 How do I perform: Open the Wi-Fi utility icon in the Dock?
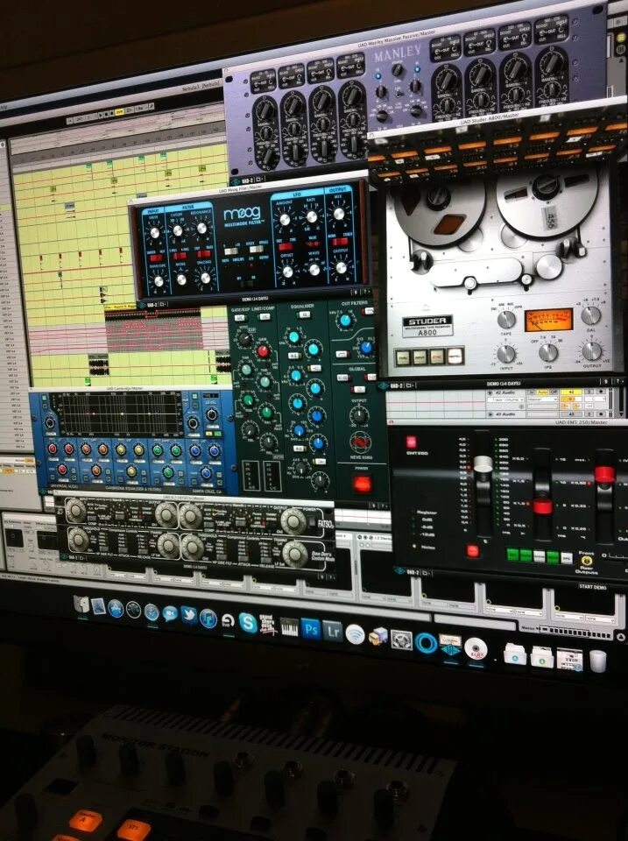click(355, 634)
